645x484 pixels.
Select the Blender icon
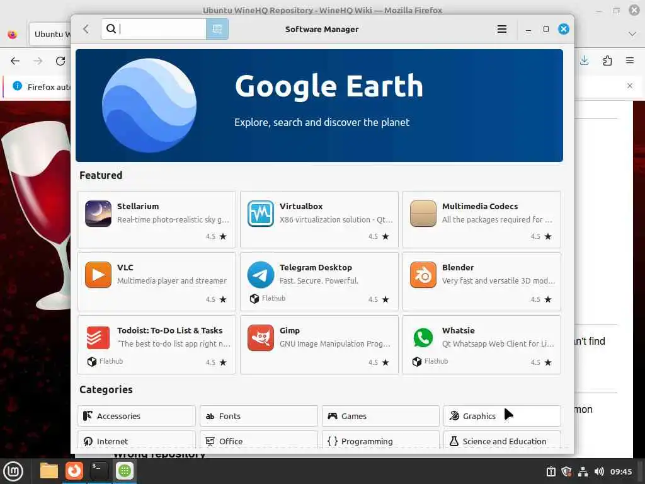pyautogui.click(x=423, y=275)
